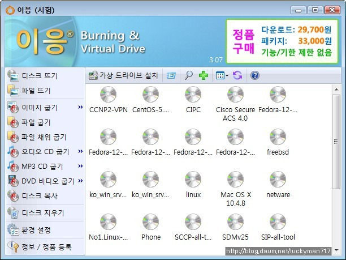This screenshot has height=260, width=346.
Task: Click the magnifier search toolbar icon
Action: click(189, 75)
